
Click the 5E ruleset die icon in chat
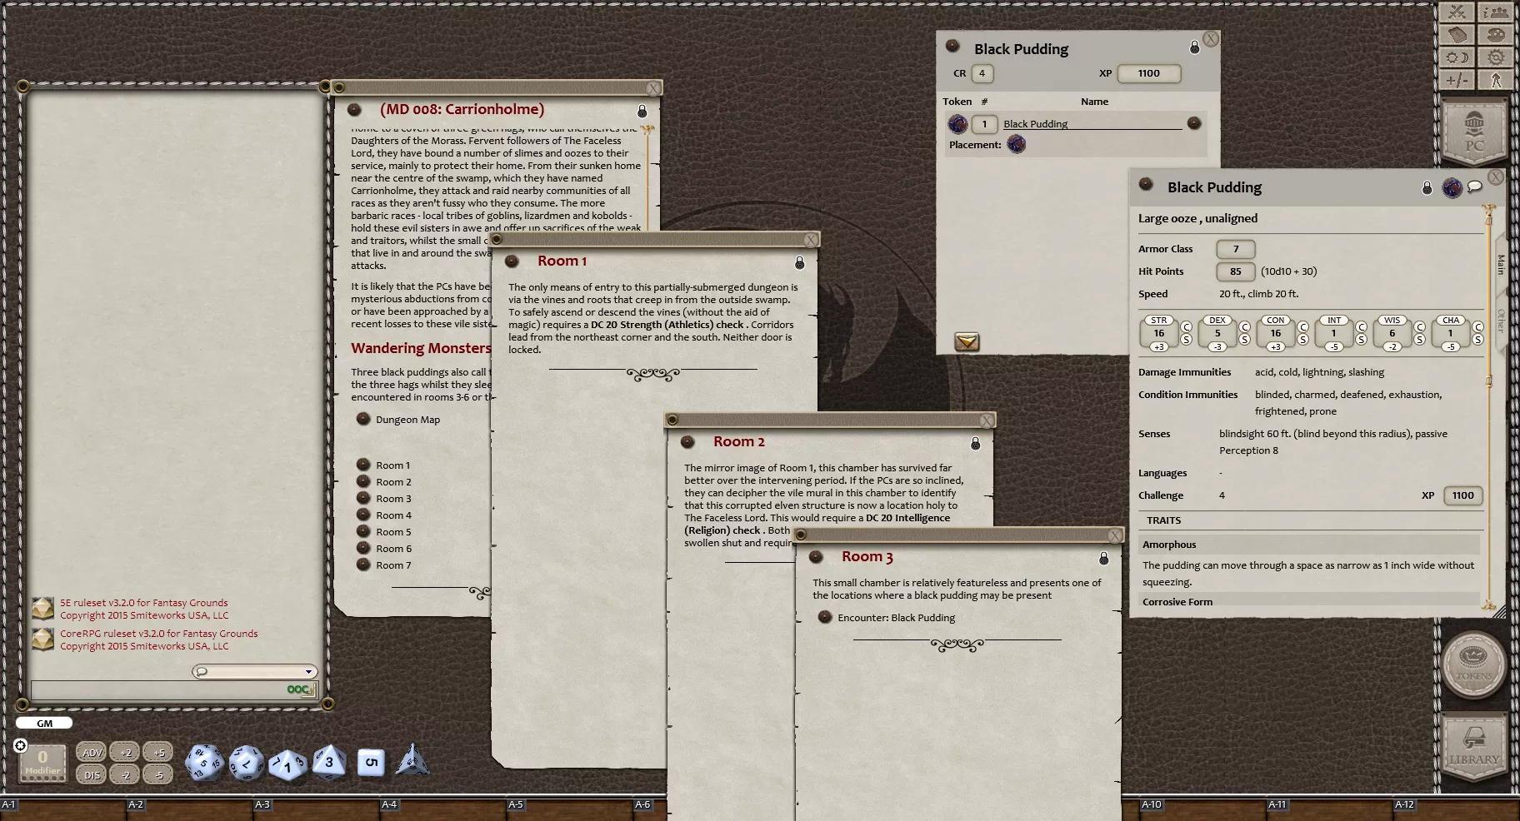[42, 609]
